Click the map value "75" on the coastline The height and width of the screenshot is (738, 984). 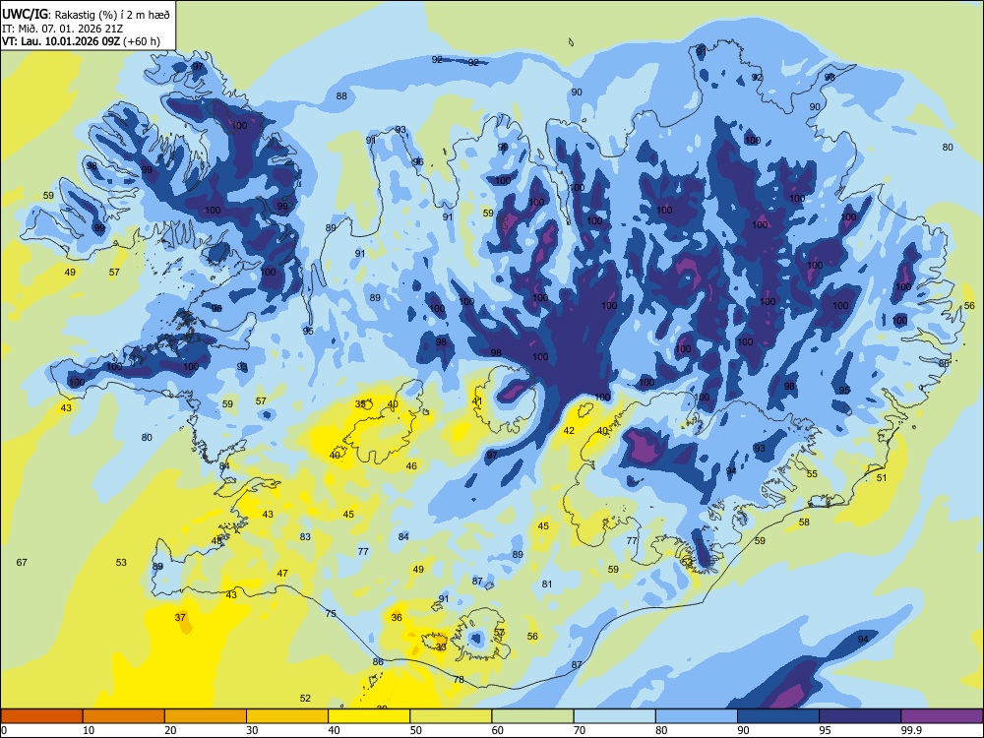pos(331,614)
